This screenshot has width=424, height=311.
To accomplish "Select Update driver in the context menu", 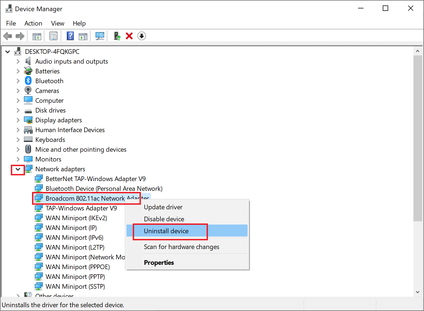I will point(163,207).
